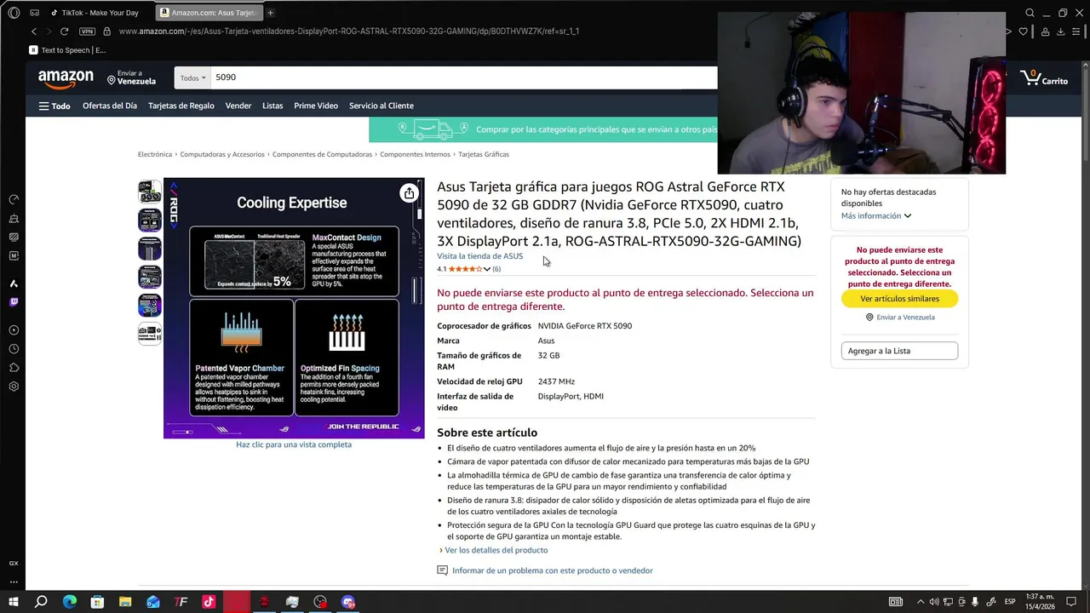The image size is (1090, 613).
Task: Change delivery location Enviar a Venezuela
Action: pyautogui.click(x=132, y=77)
